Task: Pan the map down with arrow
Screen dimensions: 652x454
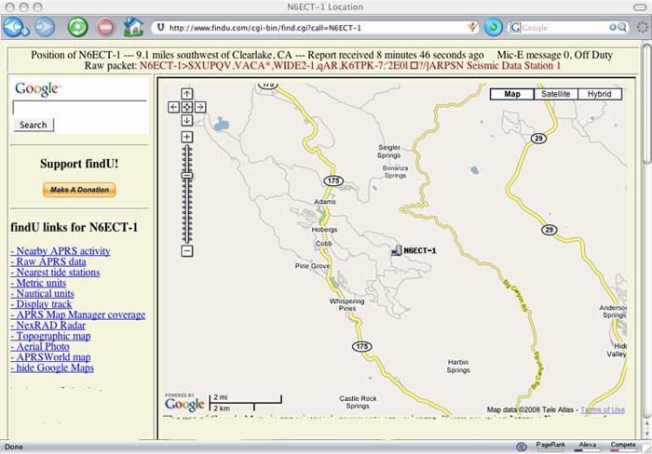Action: point(186,120)
